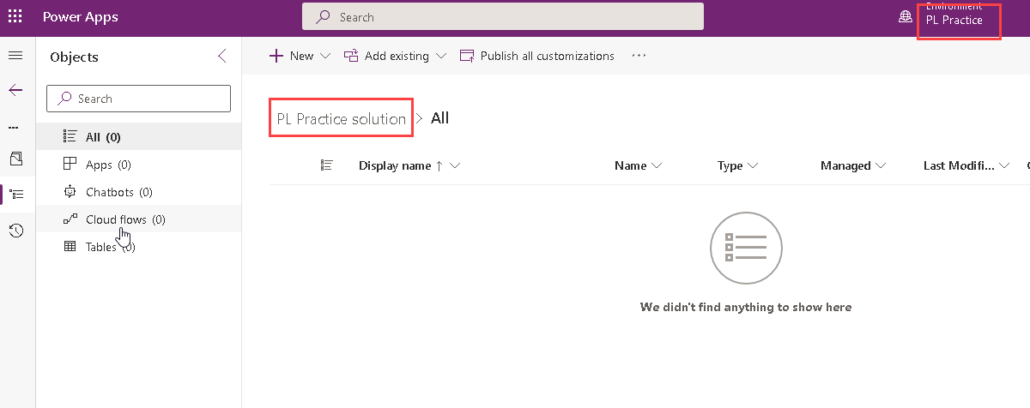Click the Apps grid icon

[x=70, y=165]
